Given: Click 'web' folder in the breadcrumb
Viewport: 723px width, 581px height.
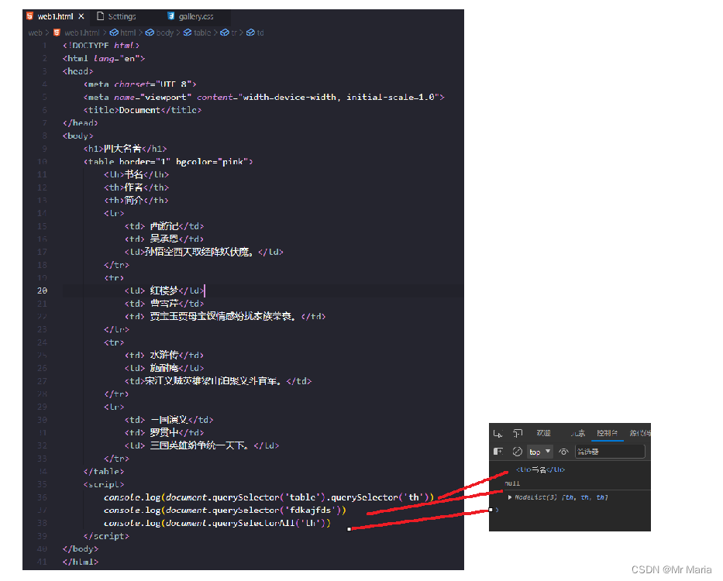Looking at the screenshot, I should tap(35, 33).
